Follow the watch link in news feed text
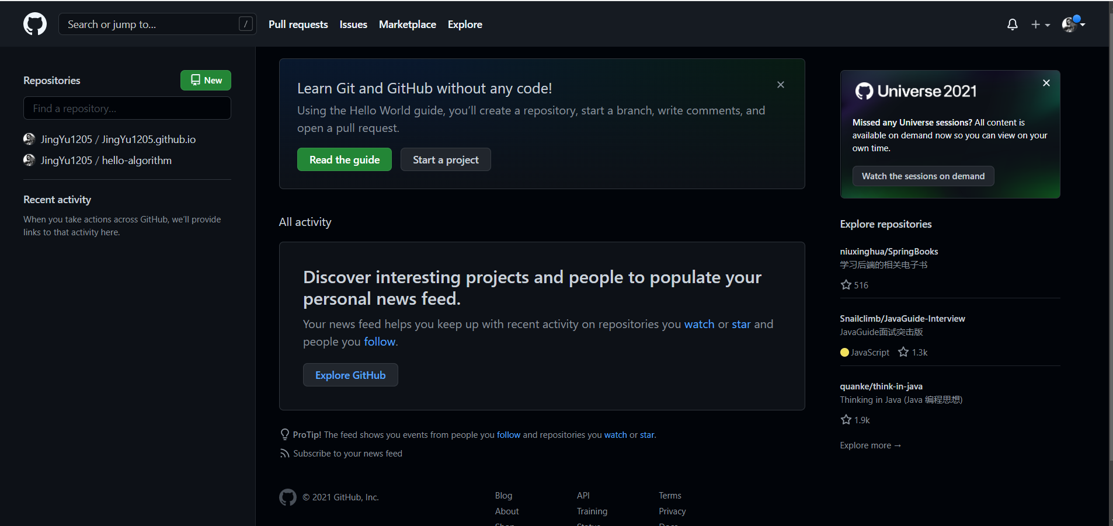This screenshot has height=526, width=1113. click(x=699, y=324)
